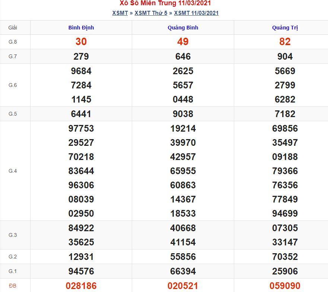The image size is (328, 292).
Task: Select the G.3 row label
Action: (13, 235)
